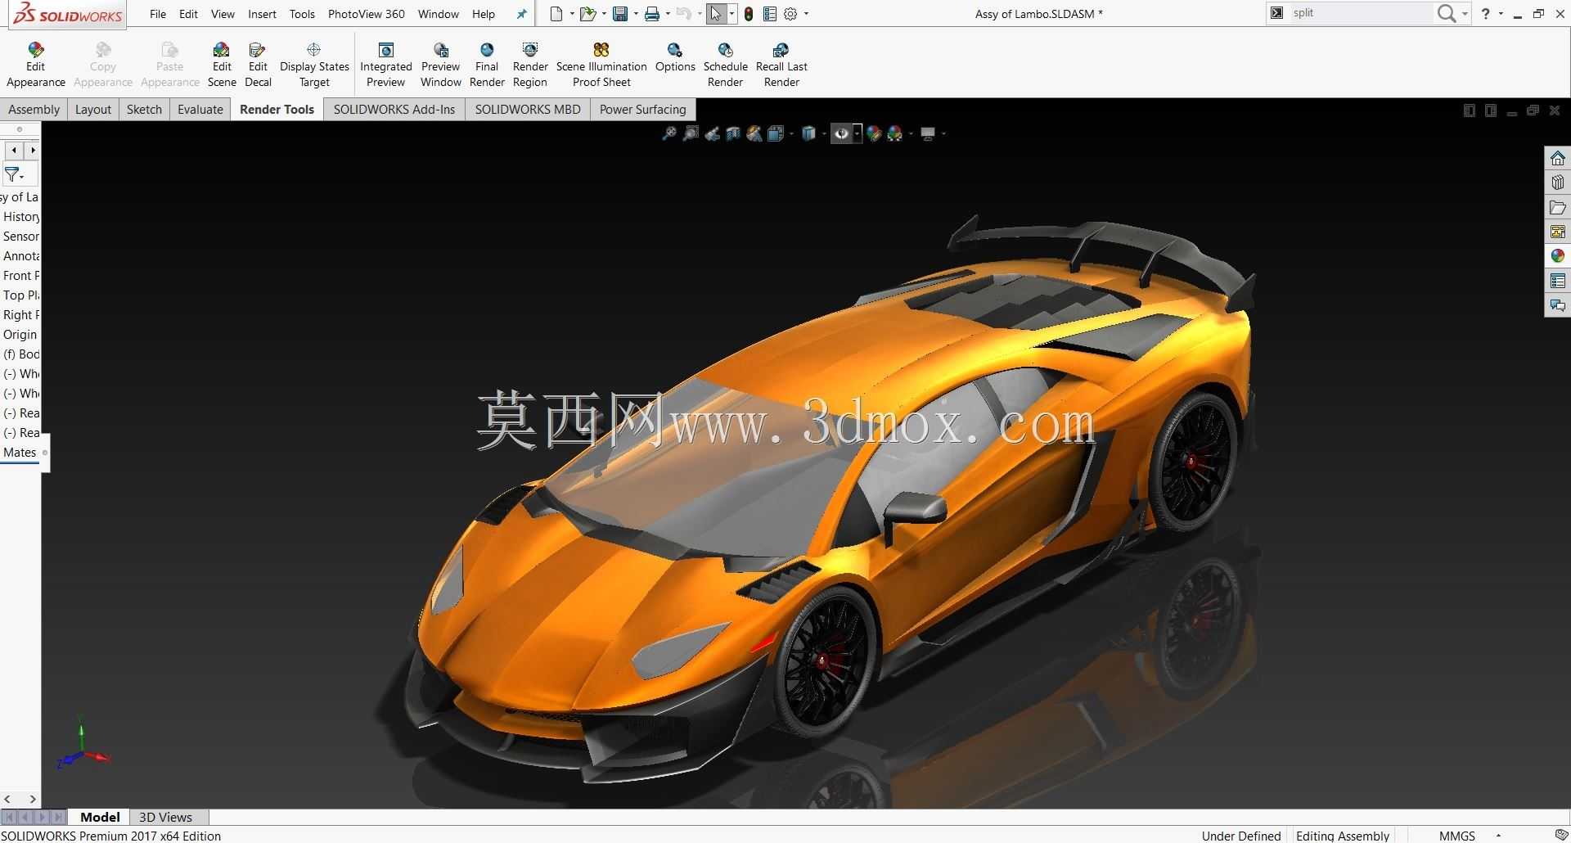Expand the Print dropdown arrow
This screenshot has height=843, width=1571.
click(668, 14)
